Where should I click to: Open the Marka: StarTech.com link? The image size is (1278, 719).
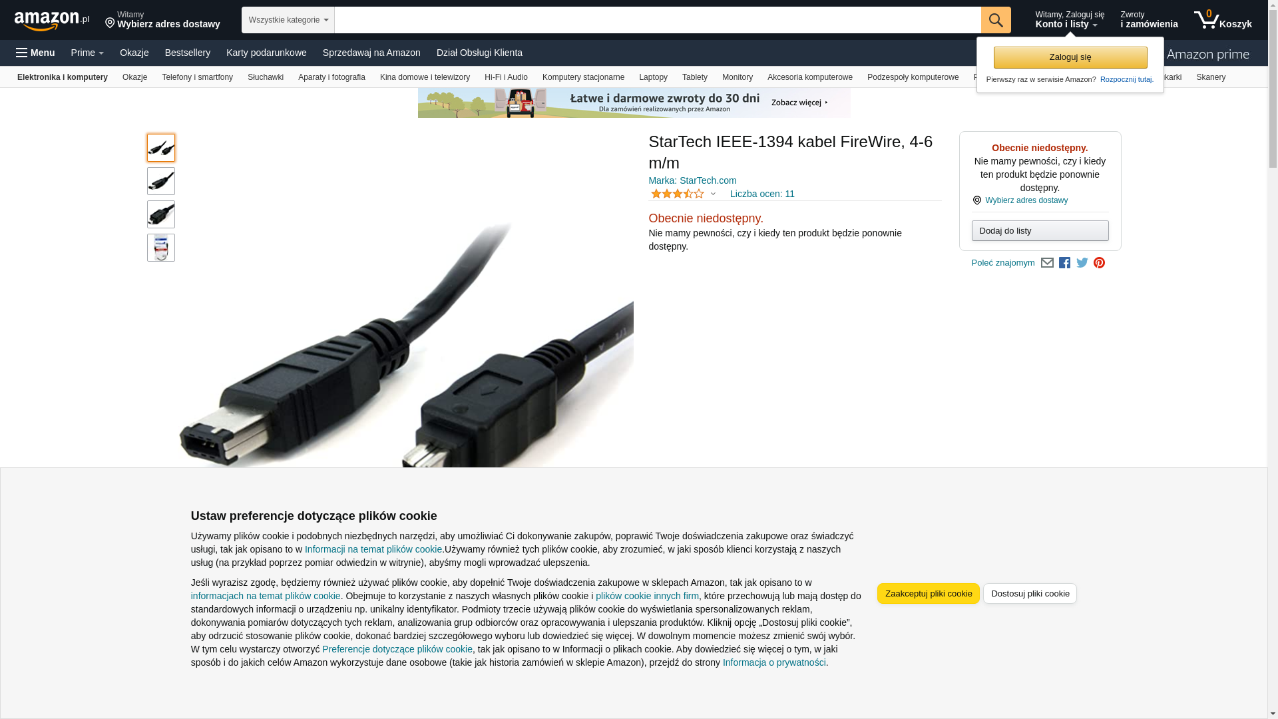click(692, 180)
